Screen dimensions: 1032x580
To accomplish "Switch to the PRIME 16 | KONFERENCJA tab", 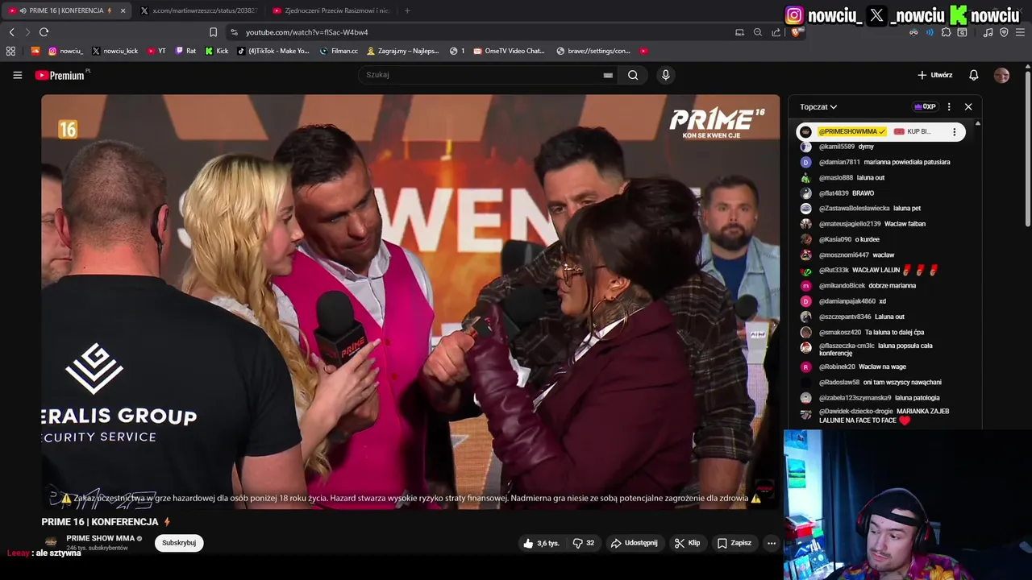I will (64, 10).
